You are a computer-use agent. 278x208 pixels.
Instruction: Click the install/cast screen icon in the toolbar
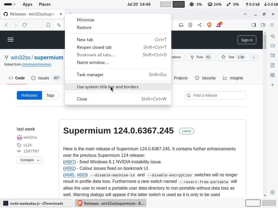click(181, 25)
